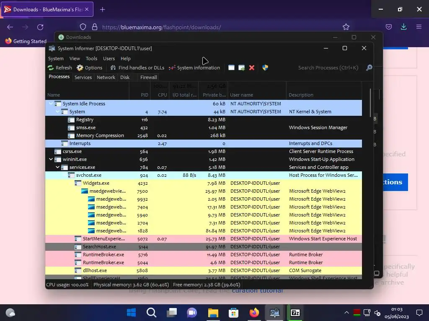This screenshot has width=429, height=321.
Task: Select msedgeweb process with PID 9932
Action: (204, 199)
